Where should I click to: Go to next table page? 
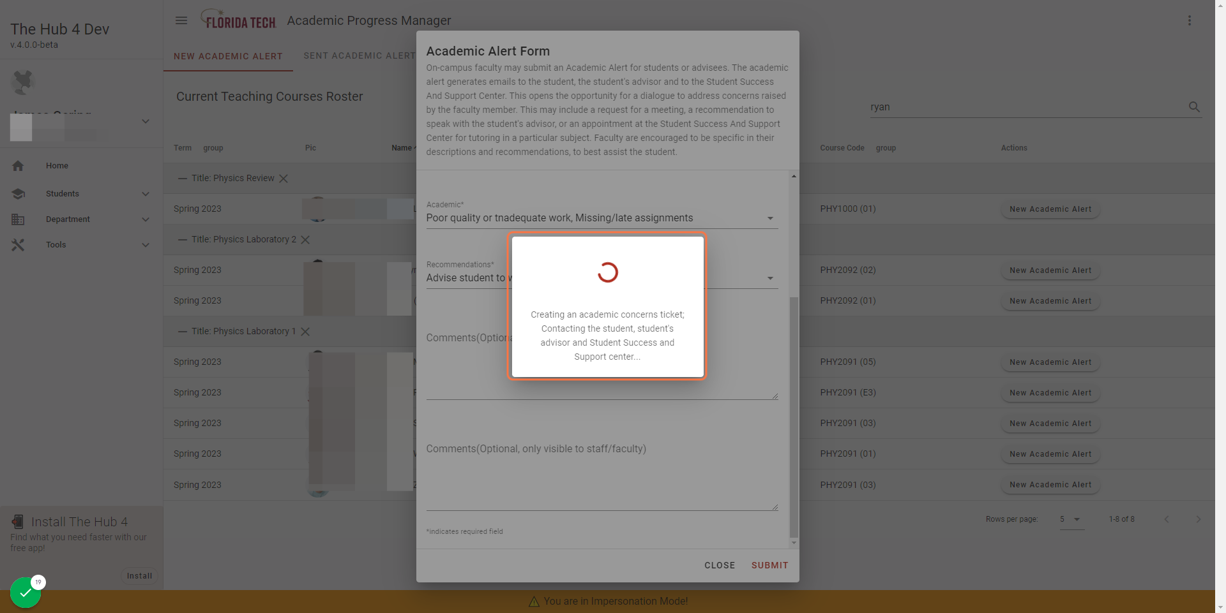1198,519
